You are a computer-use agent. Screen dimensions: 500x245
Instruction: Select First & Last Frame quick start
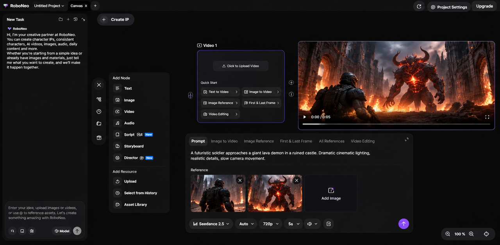pos(261,103)
